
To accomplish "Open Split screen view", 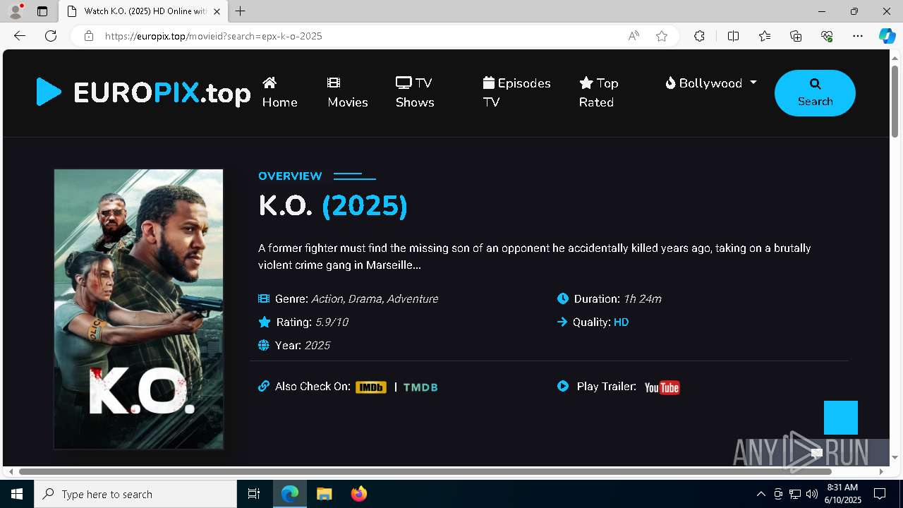I will pyautogui.click(x=733, y=36).
